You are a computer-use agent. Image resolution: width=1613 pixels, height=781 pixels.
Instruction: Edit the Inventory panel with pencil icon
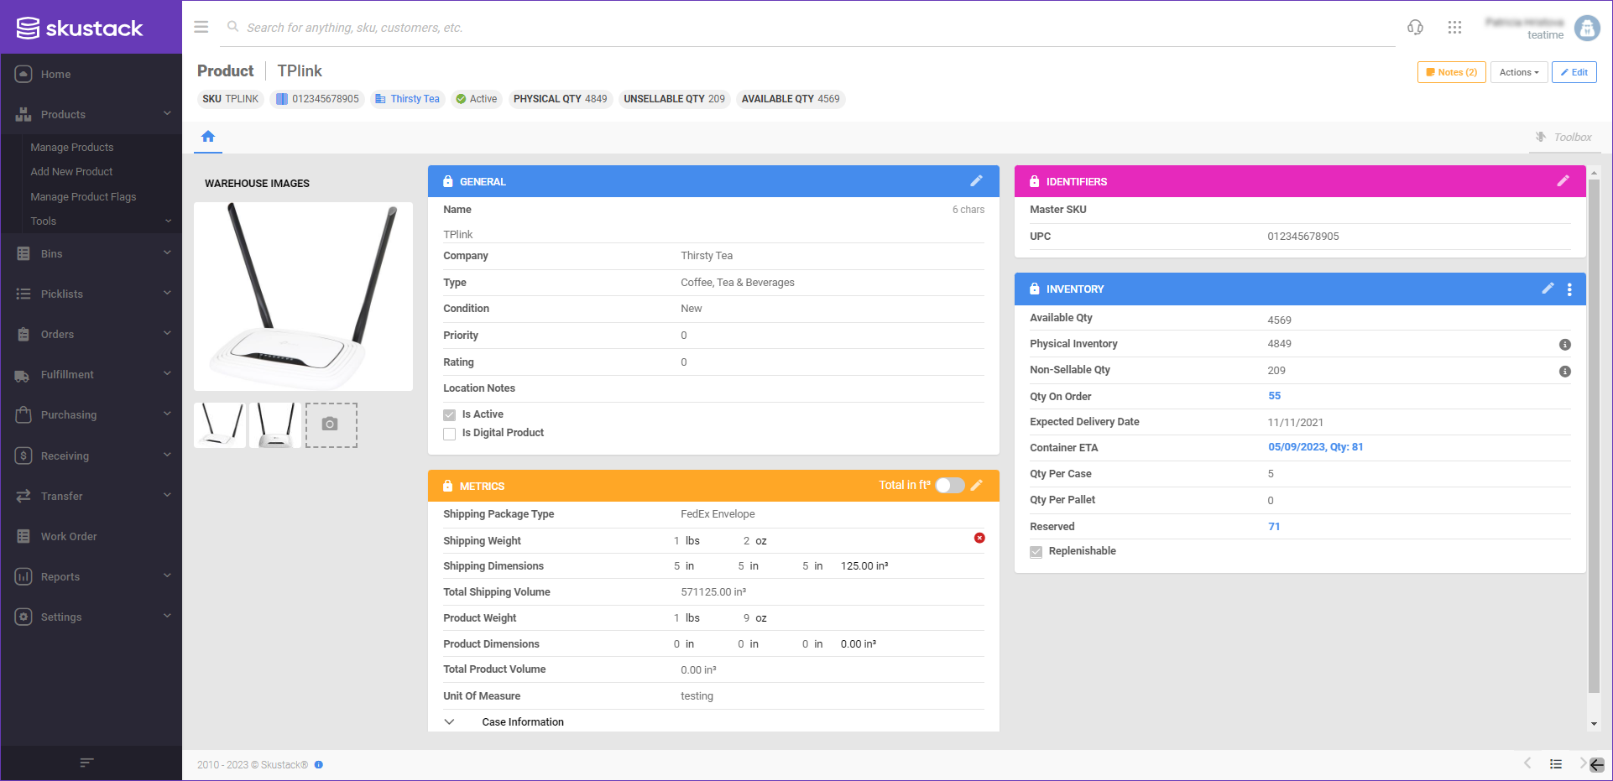tap(1548, 289)
